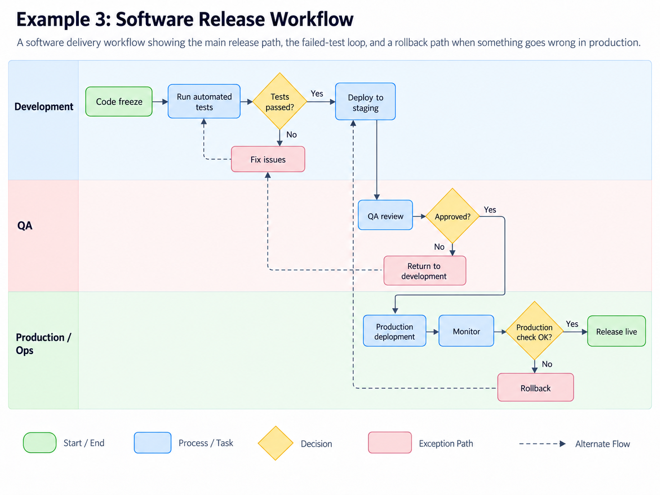Click the dashed Alternate Flow legend arrow
The height and width of the screenshot is (495, 660).
point(542,443)
